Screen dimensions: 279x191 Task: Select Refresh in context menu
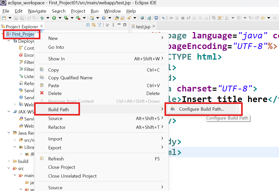[x=101, y=159]
